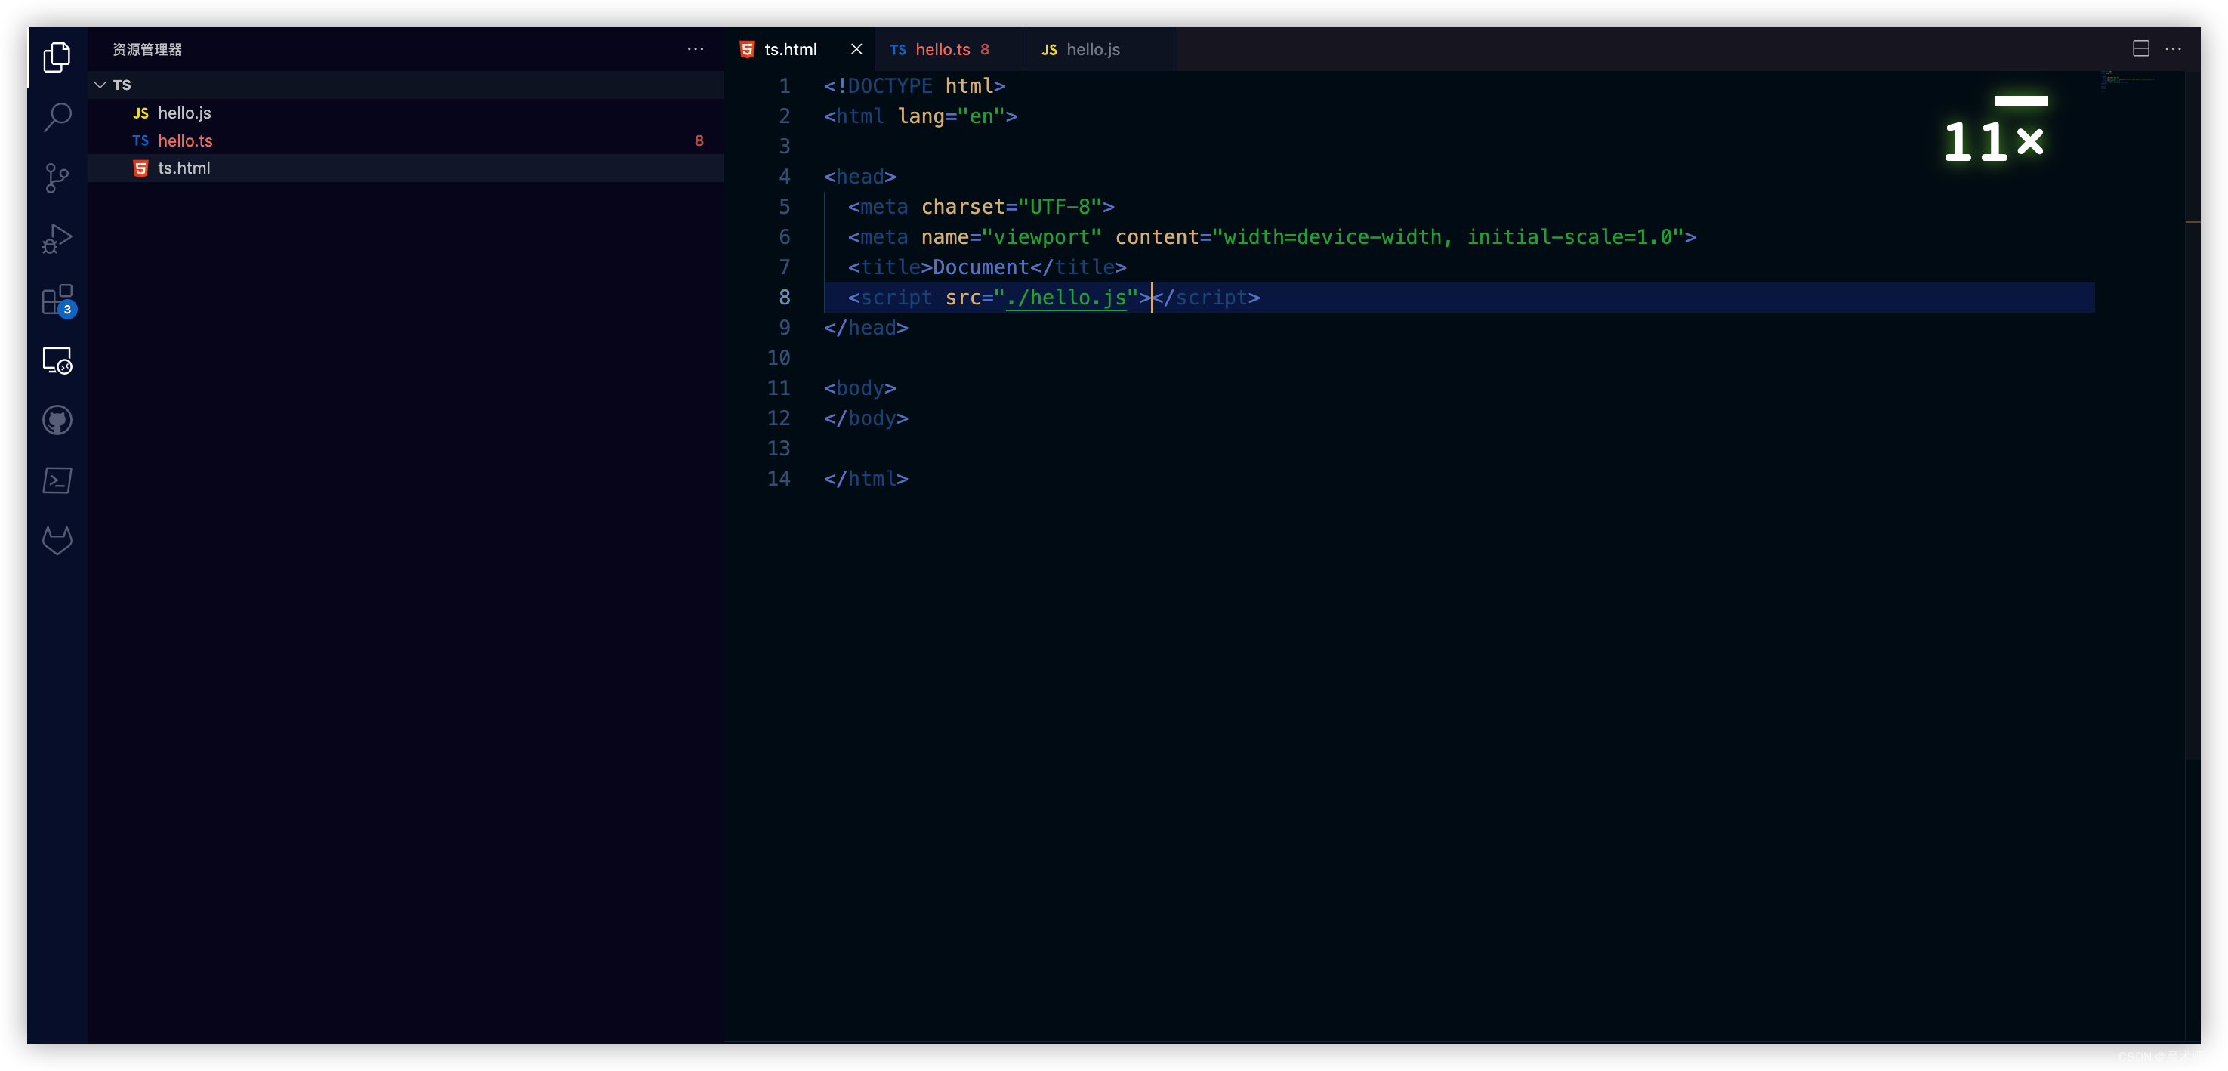Open the Explorer view in activity bar

click(57, 57)
